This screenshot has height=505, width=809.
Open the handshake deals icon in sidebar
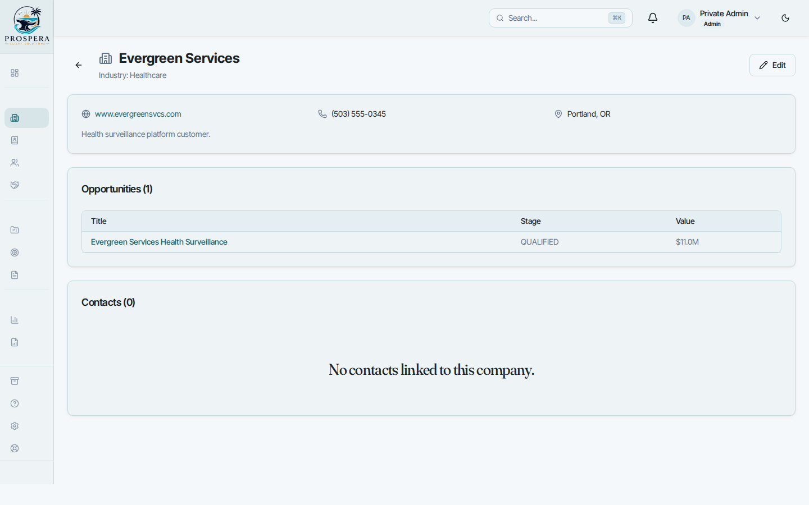coord(15,185)
